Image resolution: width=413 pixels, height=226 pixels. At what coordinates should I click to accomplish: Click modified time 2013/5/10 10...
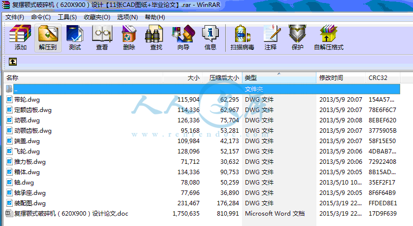tap(341, 183)
